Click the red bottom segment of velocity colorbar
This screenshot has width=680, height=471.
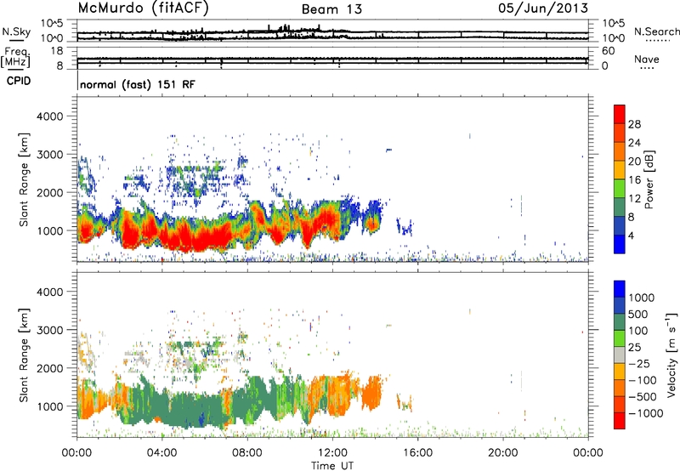pyautogui.click(x=620, y=421)
